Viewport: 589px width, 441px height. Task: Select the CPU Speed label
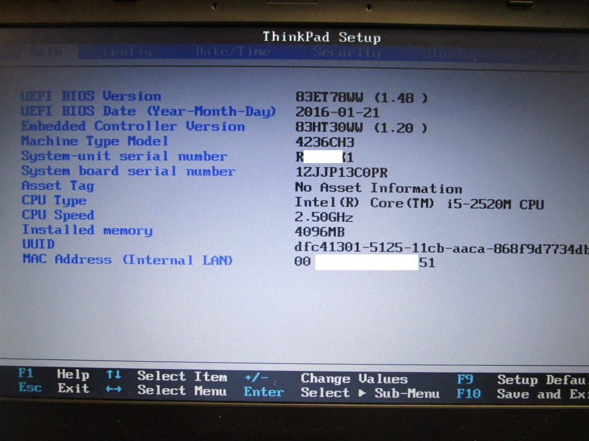(x=58, y=215)
